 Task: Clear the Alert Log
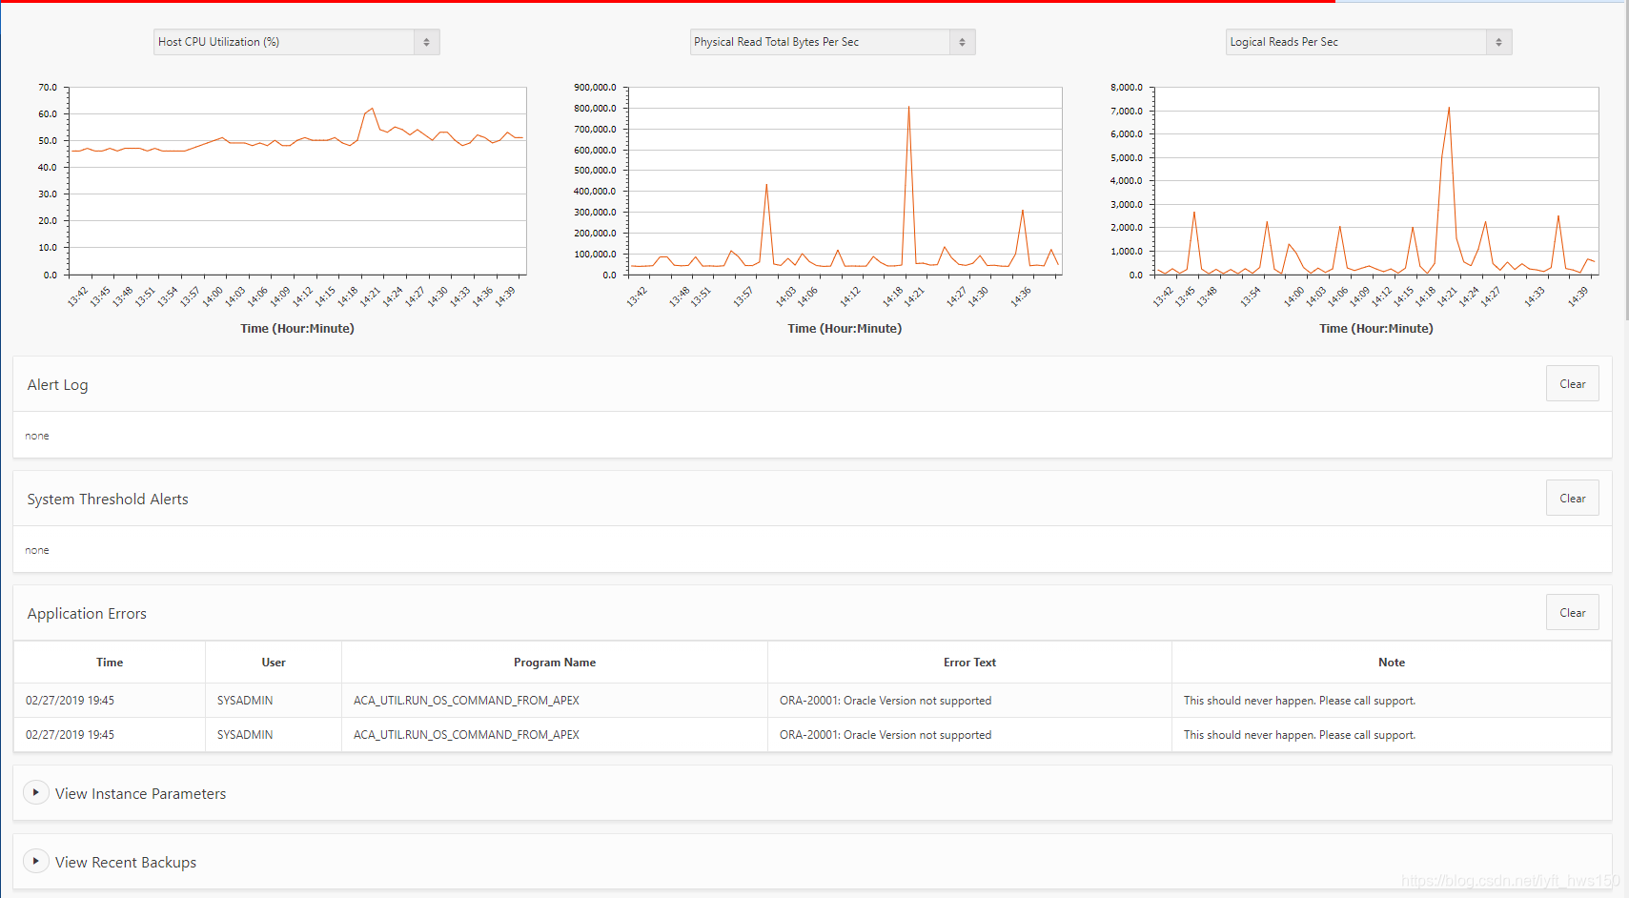click(x=1572, y=384)
